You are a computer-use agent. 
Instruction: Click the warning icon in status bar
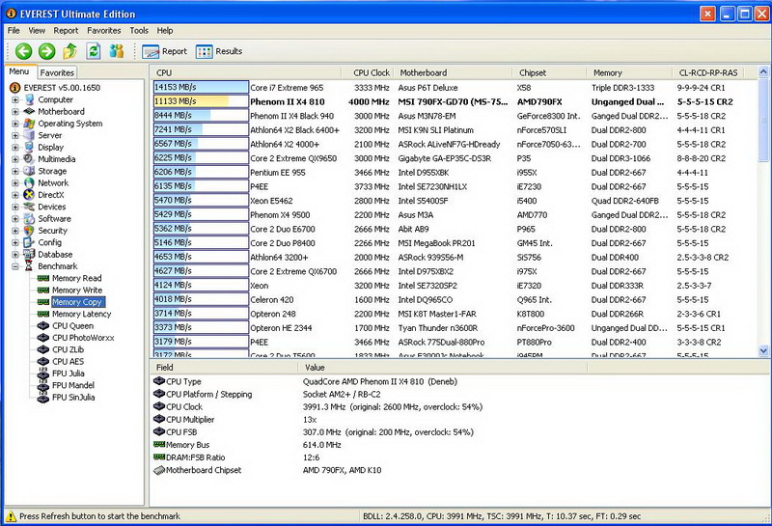[11, 516]
